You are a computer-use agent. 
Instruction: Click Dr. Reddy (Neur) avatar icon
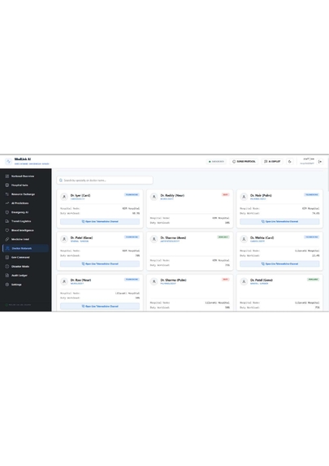pyautogui.click(x=154, y=197)
